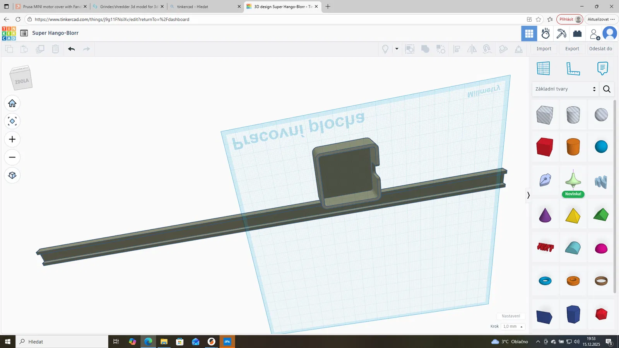Pick the striped Box hole shape
This screenshot has height=348, width=619.
pos(545,115)
